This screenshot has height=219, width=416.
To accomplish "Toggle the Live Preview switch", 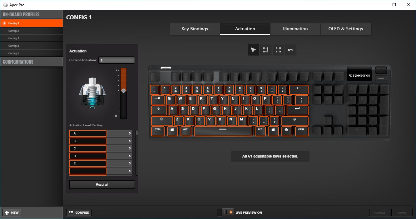I will tap(225, 212).
